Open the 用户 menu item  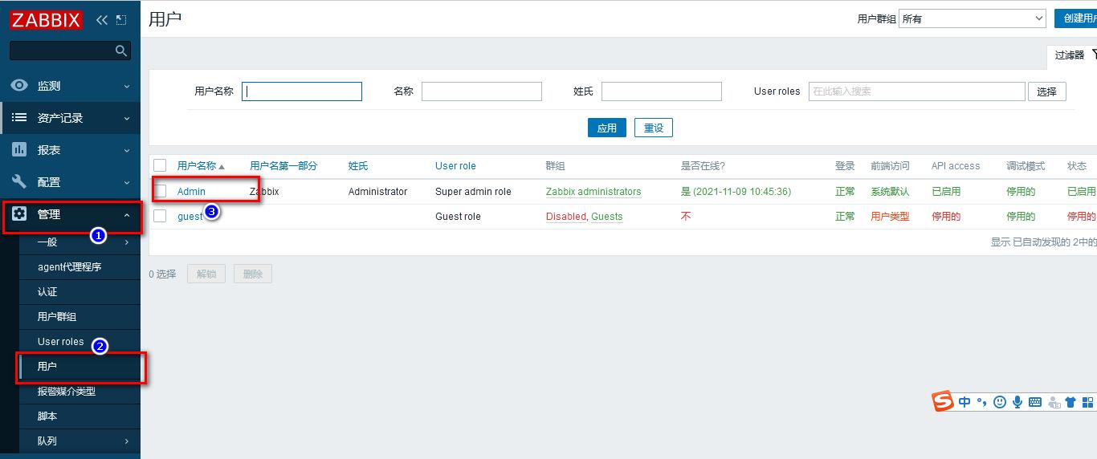coord(47,366)
